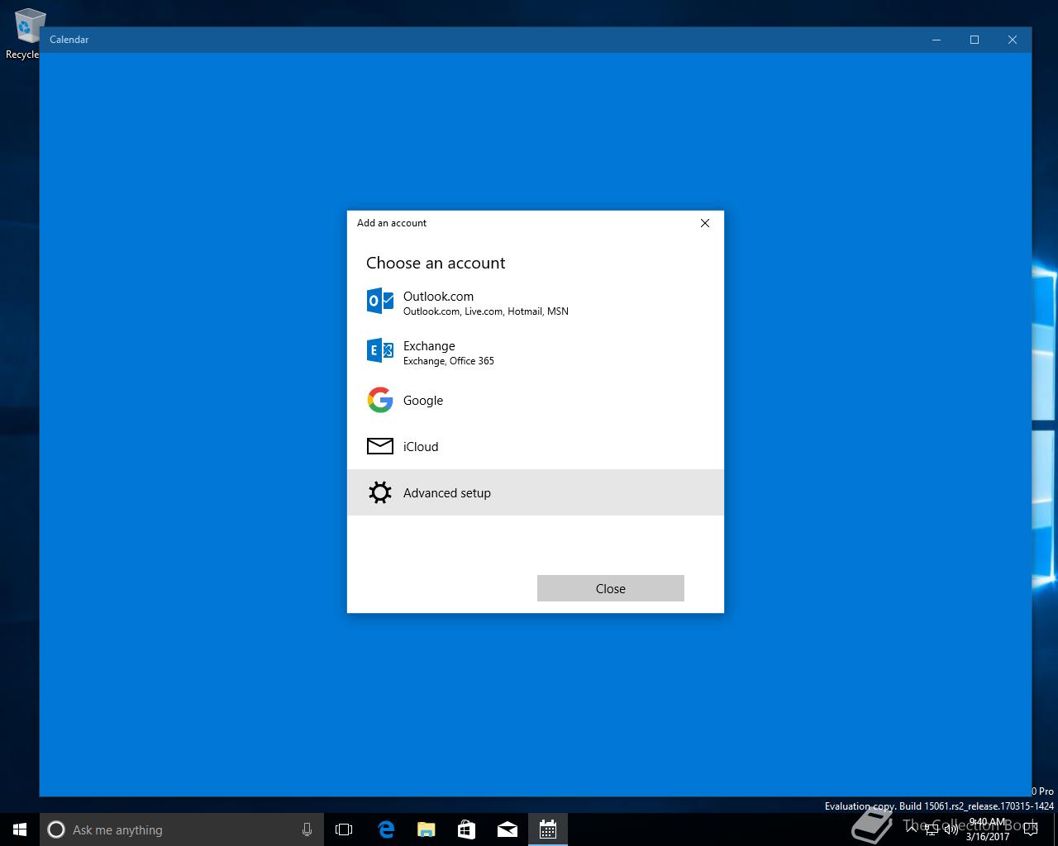The image size is (1058, 846).
Task: Open the Windows Store taskbar icon
Action: (x=466, y=829)
